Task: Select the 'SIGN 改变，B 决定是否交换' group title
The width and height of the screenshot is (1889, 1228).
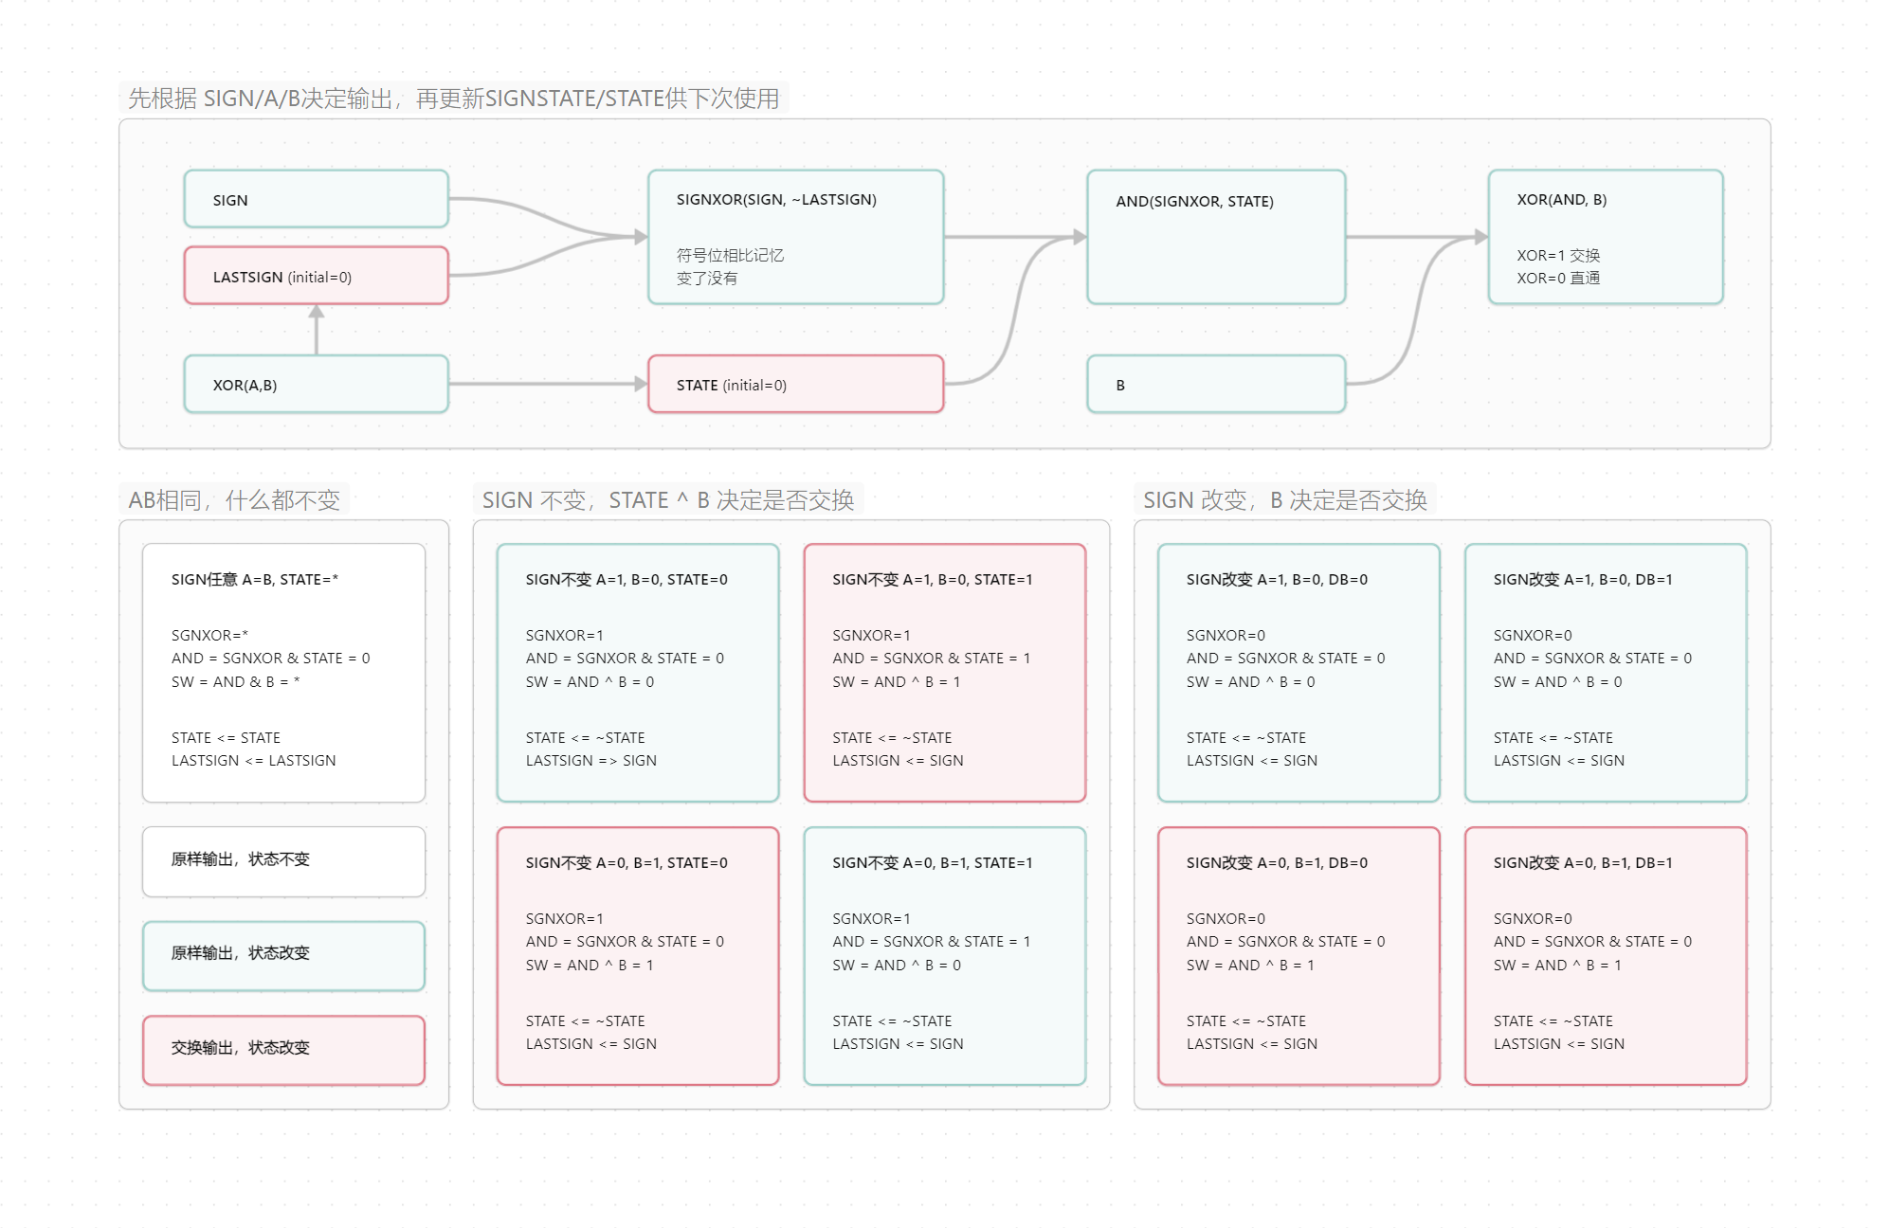Action: pos(1284,499)
